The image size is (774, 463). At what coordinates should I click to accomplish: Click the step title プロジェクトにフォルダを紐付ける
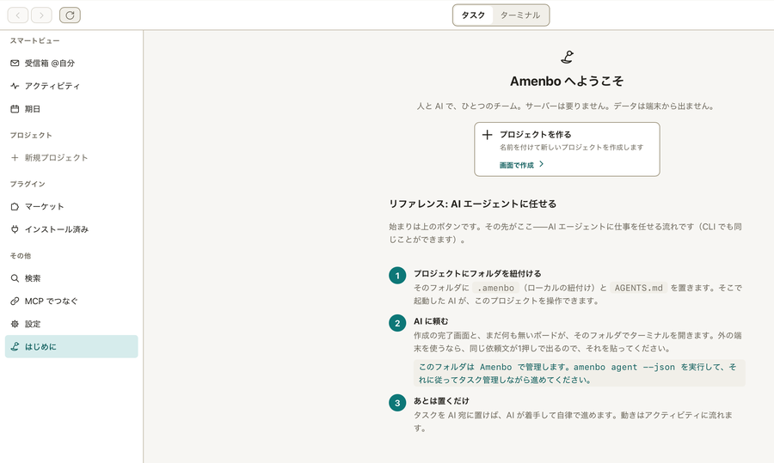[x=477, y=274]
